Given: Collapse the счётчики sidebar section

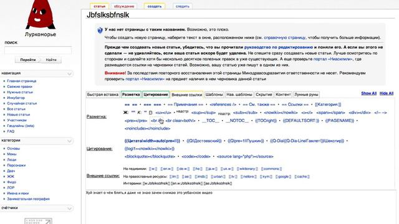Looking at the screenshot, I should 69,208.
